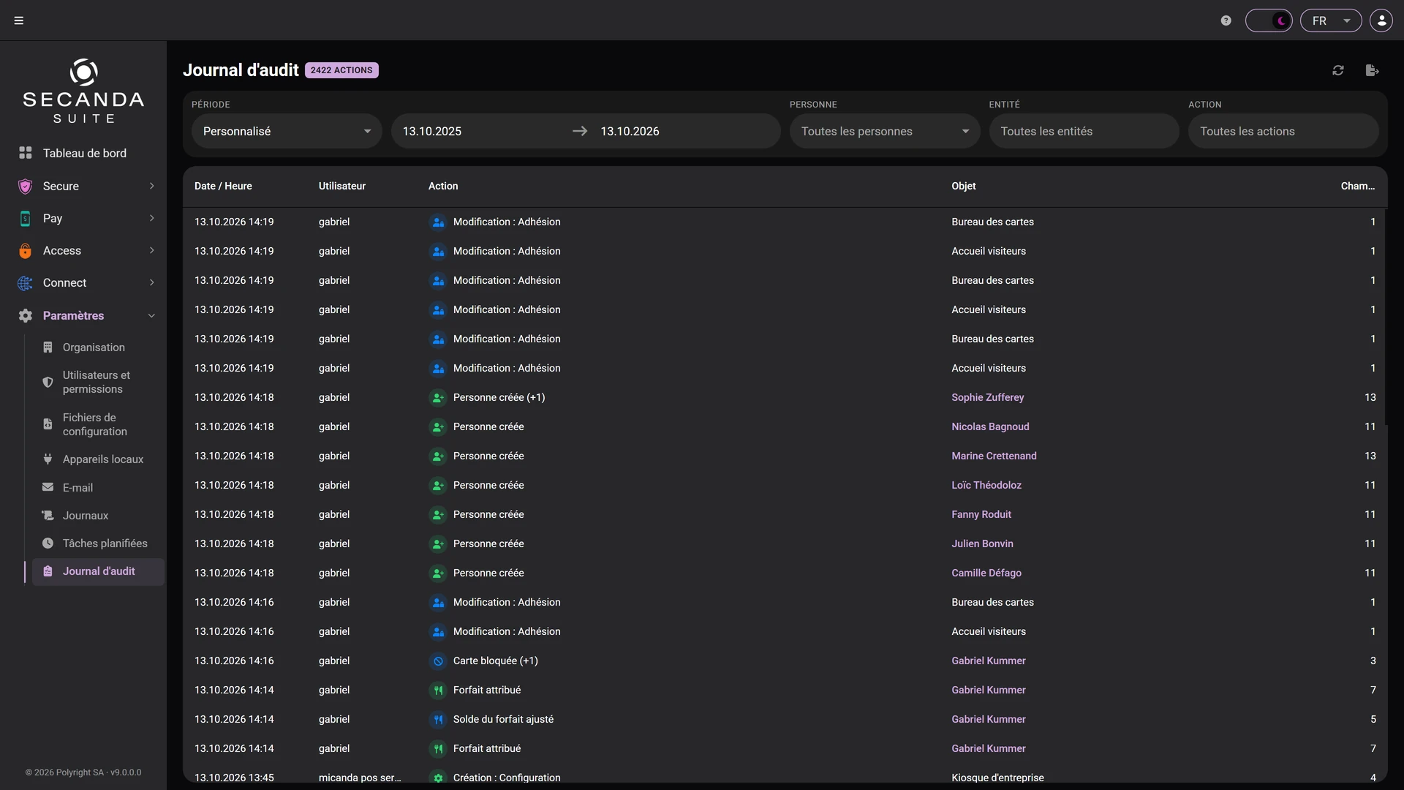Open Fichiers de configuration
Screen dimensions: 1404x790
tap(95, 424)
